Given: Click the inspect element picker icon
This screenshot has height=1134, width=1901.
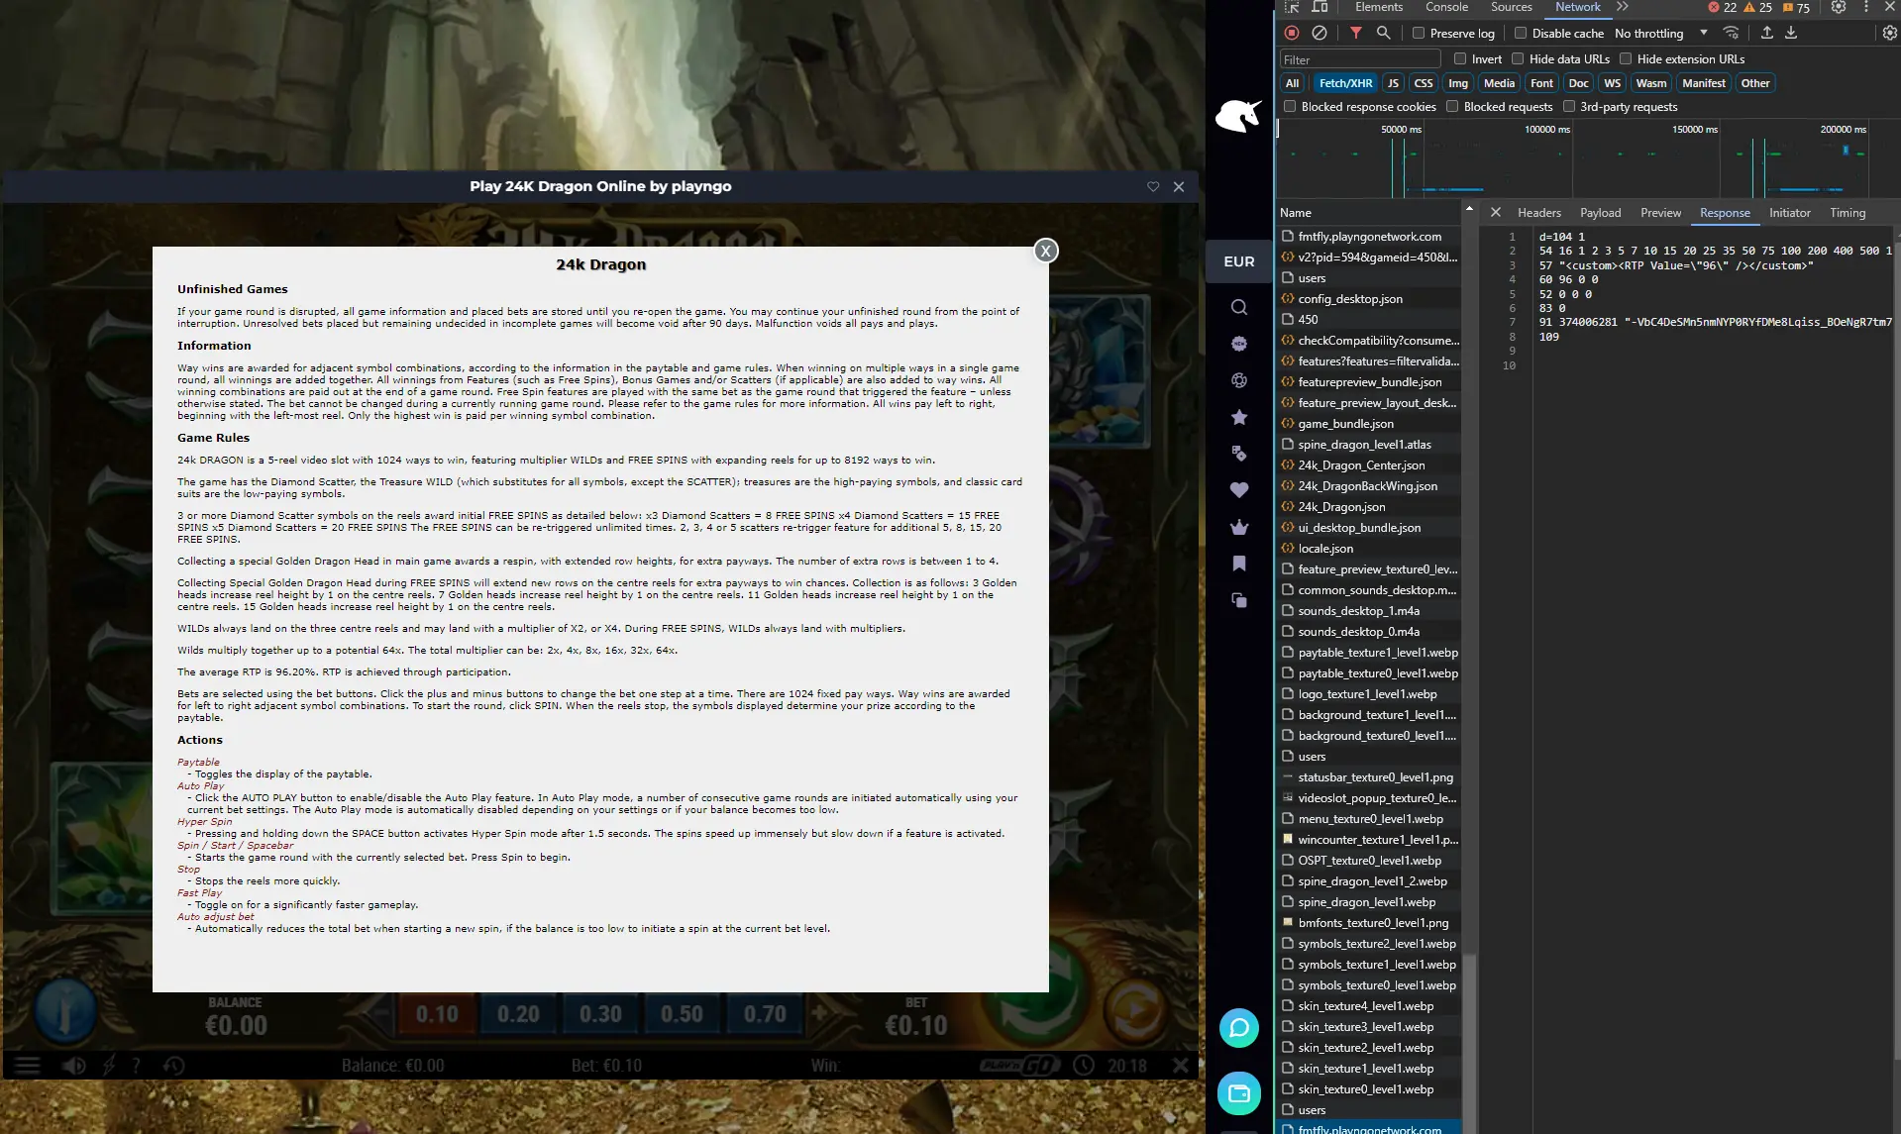Looking at the screenshot, I should pyautogui.click(x=1292, y=7).
